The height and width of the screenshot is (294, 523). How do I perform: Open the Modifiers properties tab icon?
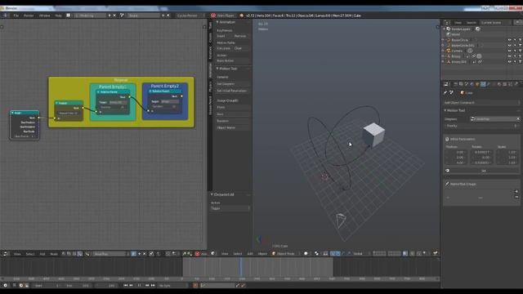click(489, 84)
